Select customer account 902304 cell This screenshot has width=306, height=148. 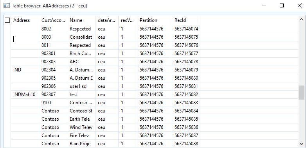tap(53, 70)
